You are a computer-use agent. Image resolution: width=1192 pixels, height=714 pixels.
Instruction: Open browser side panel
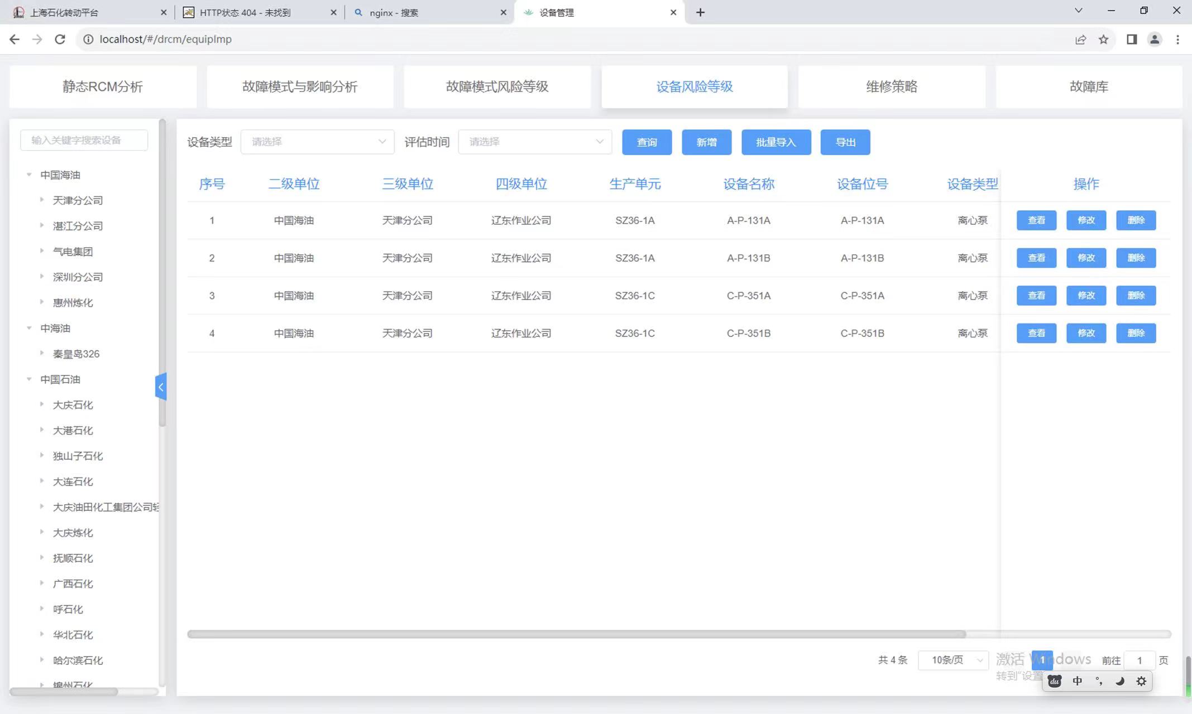[1132, 39]
